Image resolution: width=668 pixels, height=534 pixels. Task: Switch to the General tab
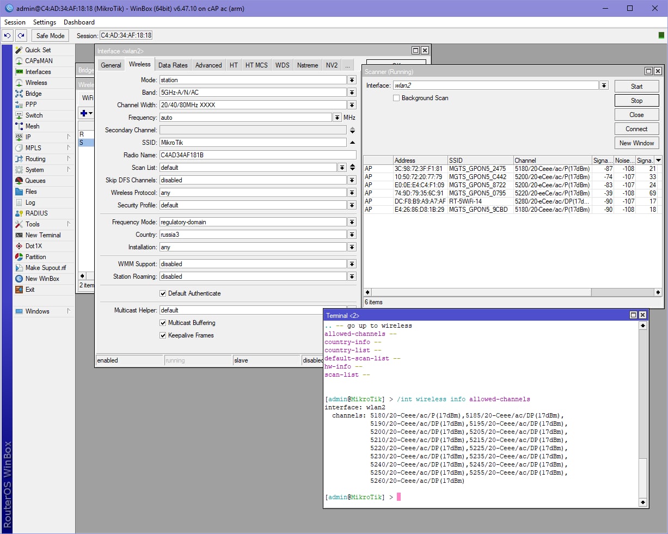(111, 65)
